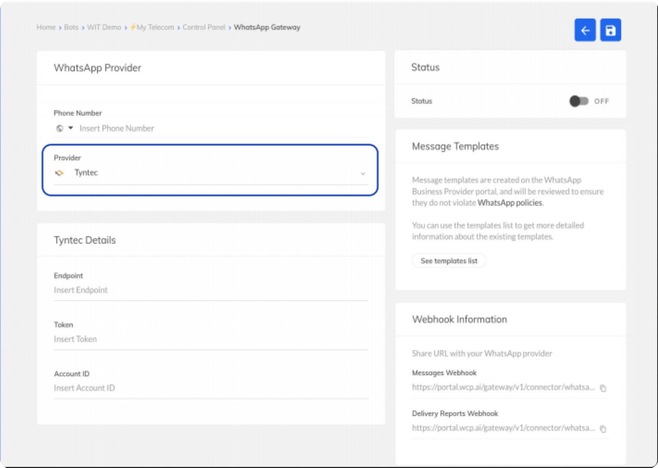
Task: Click the save disk icon button
Action: click(x=611, y=30)
